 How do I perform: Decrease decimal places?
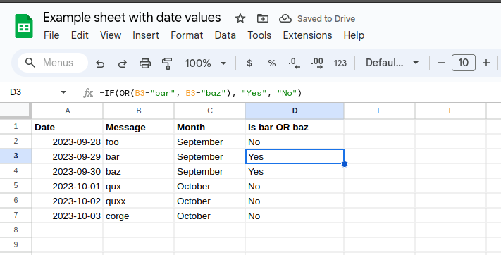click(x=294, y=63)
